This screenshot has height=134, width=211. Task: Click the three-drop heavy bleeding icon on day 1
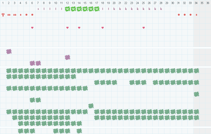pos(3,15)
